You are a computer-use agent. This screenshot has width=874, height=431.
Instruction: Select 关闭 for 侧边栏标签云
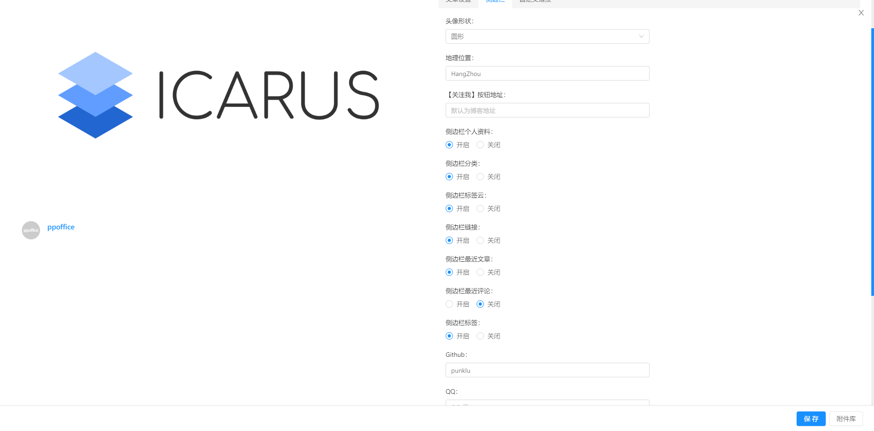480,208
